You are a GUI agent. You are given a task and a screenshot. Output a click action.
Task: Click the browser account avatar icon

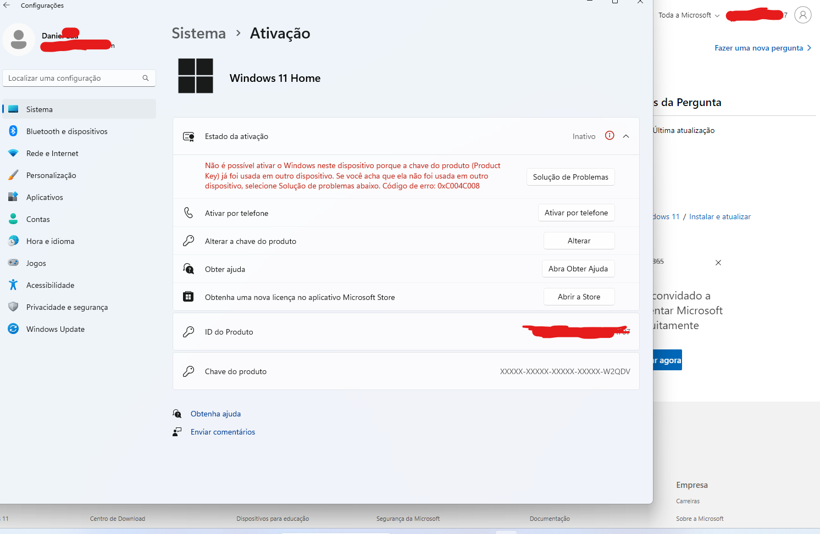[x=803, y=15]
